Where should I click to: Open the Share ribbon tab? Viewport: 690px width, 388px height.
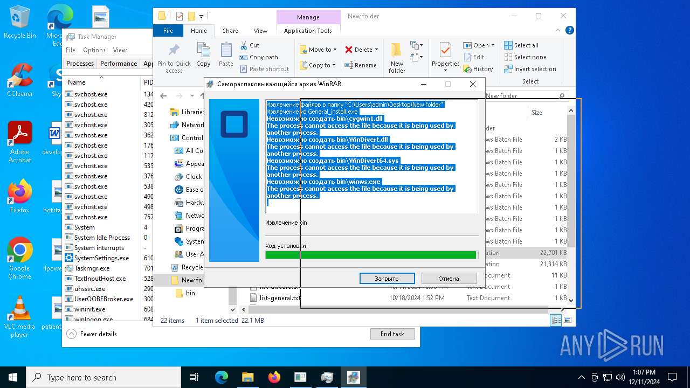pos(230,31)
